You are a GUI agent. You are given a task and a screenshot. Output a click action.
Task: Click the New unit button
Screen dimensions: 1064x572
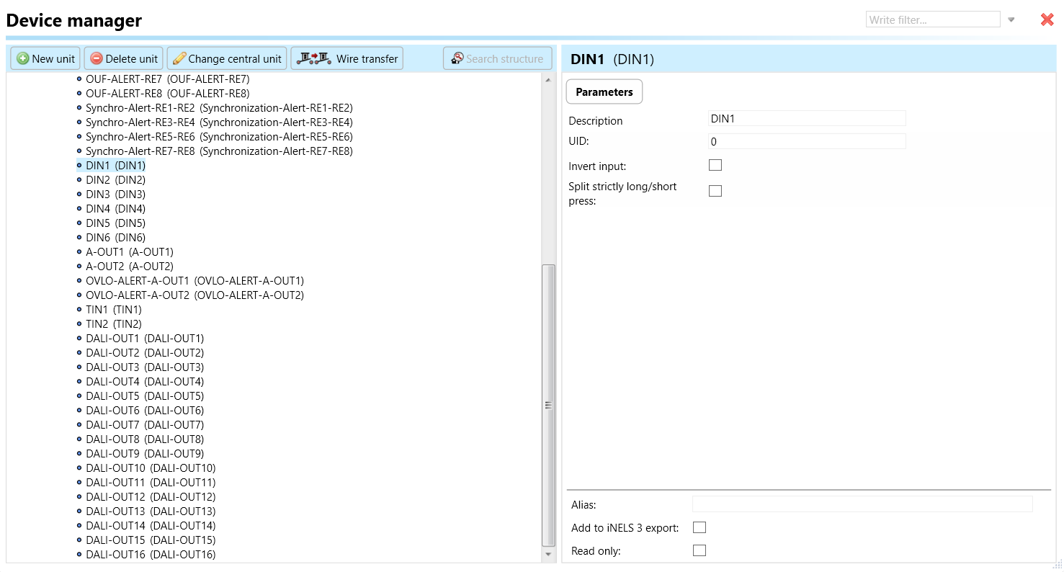click(x=45, y=59)
